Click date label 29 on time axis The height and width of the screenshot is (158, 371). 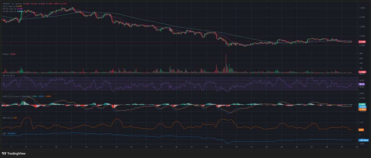[341, 147]
